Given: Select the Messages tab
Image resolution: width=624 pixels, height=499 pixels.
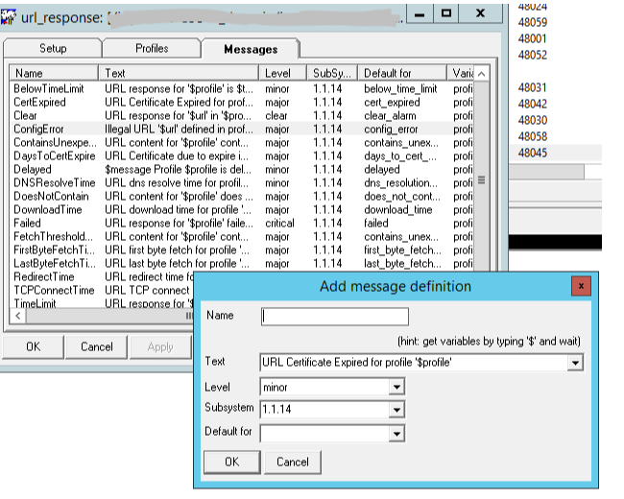Looking at the screenshot, I should (x=250, y=49).
